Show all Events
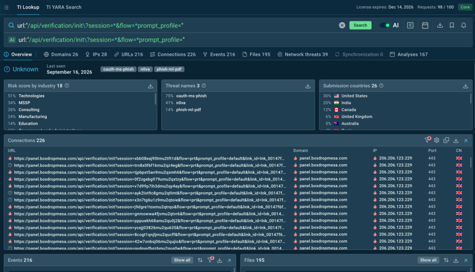The height and width of the screenshot is (272, 475). pyautogui.click(x=182, y=260)
